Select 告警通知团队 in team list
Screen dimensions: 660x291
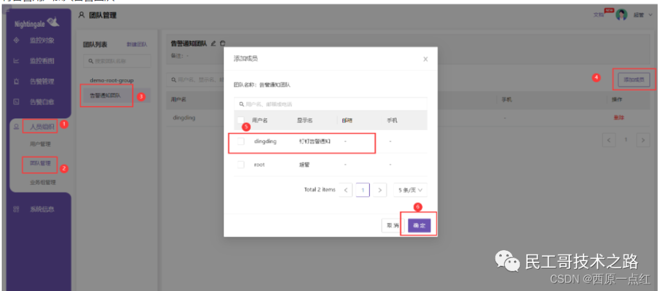(x=116, y=95)
